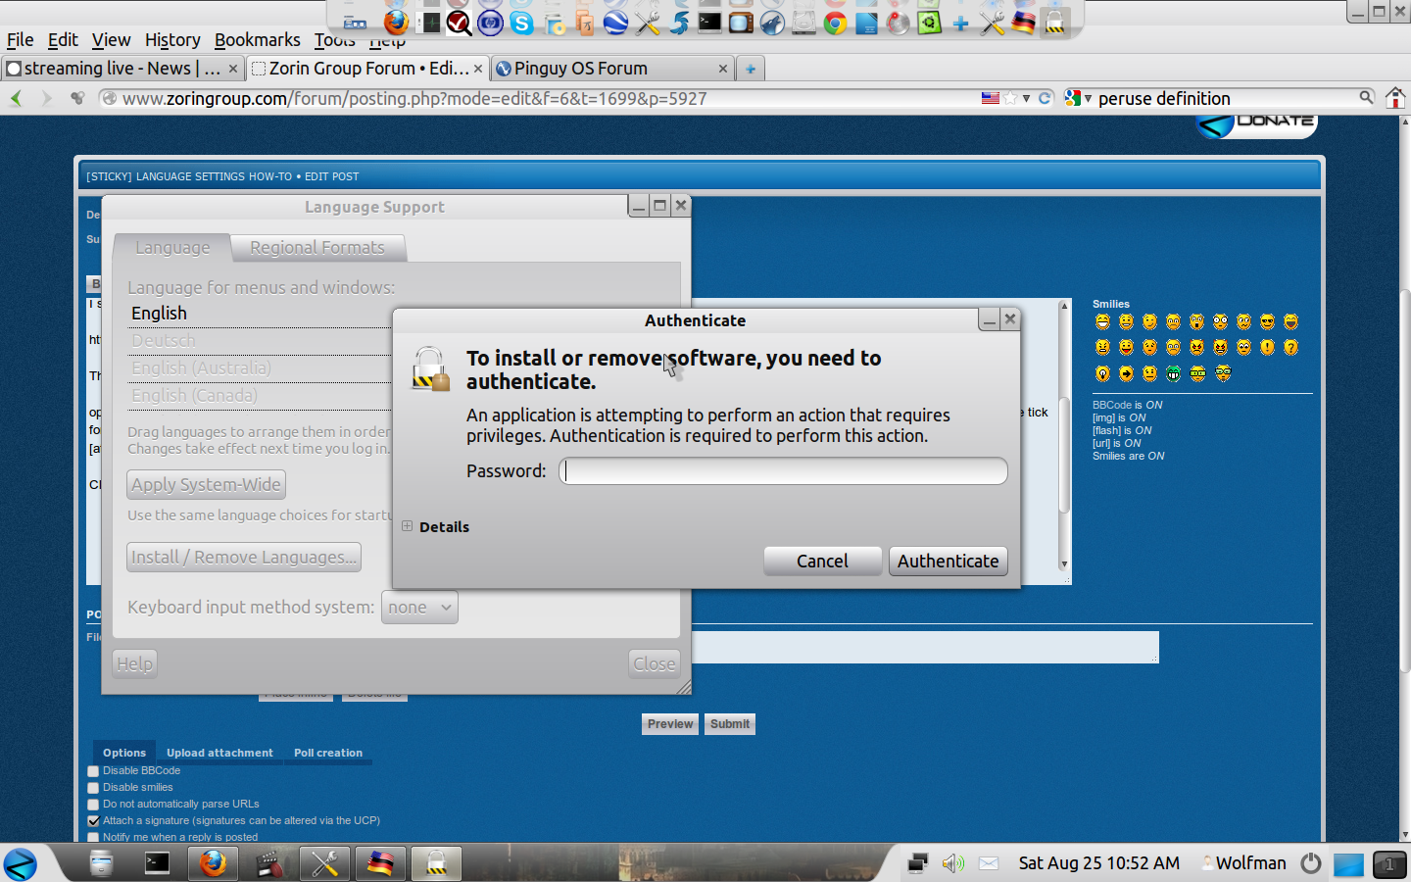Submit the forum post
This screenshot has width=1411, height=882.
[x=730, y=724]
